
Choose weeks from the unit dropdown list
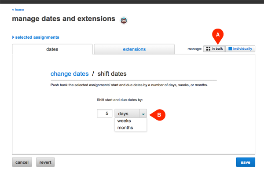[125, 121]
